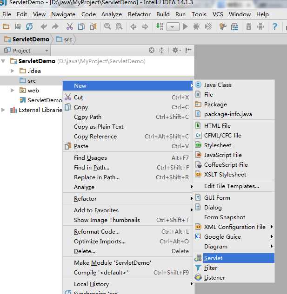287x294 pixels.
Task: Click the Open folder toolbar icon
Action: pyautogui.click(x=6, y=26)
